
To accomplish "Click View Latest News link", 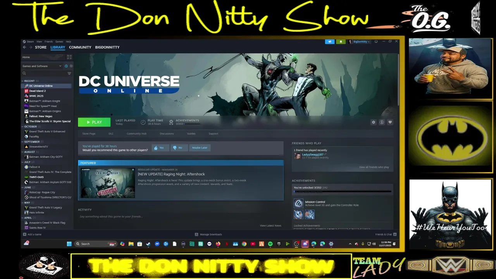I will tap(270, 226).
